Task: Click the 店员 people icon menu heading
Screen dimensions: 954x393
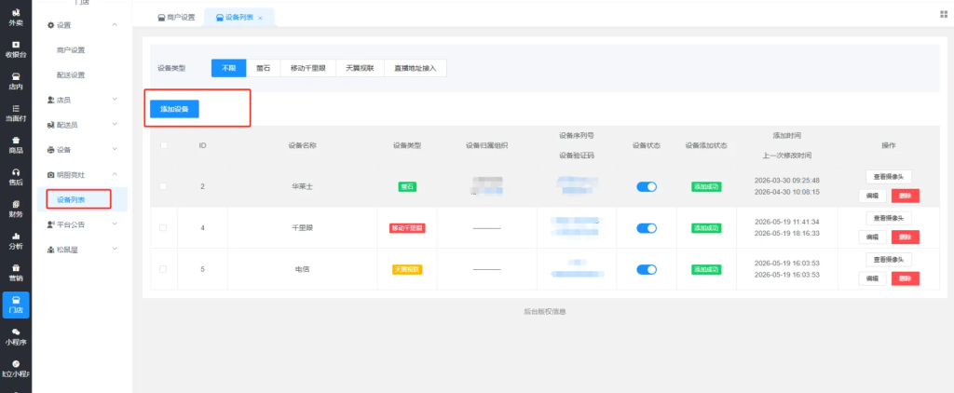Action: pyautogui.click(x=60, y=100)
